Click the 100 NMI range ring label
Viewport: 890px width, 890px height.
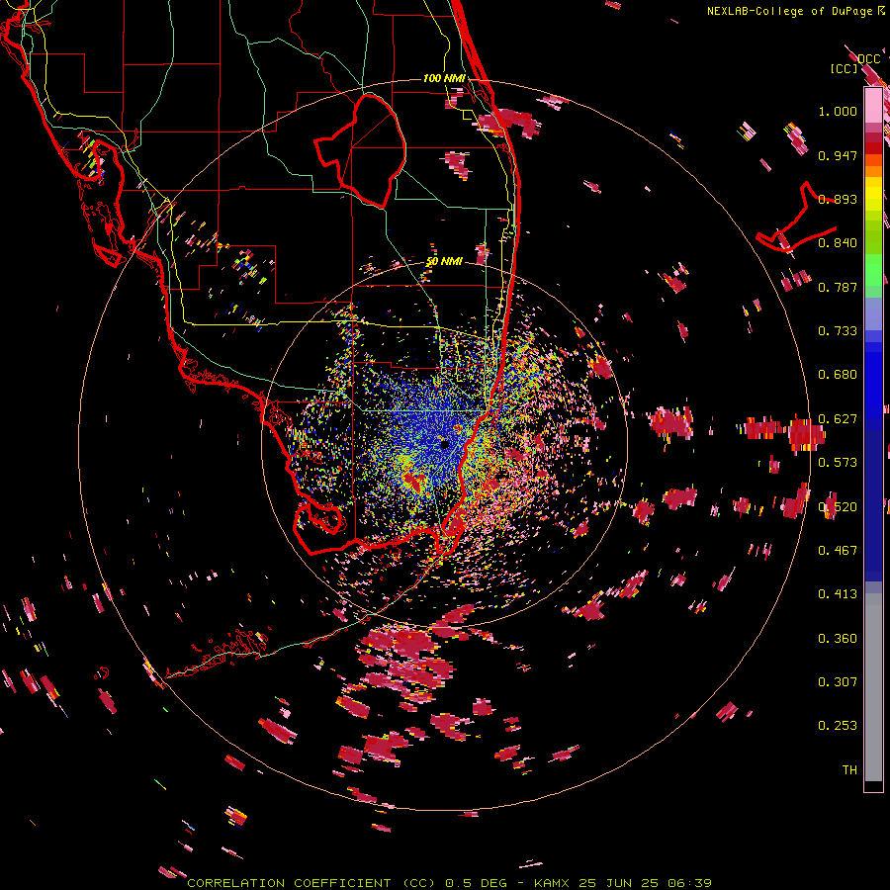444,78
